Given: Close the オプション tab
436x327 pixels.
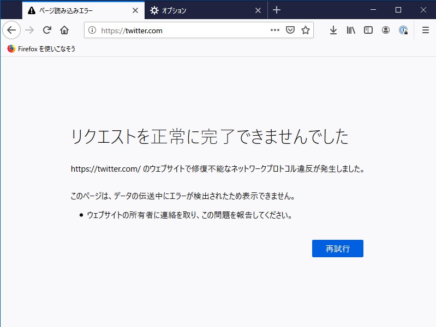Looking at the screenshot, I should [258, 10].
